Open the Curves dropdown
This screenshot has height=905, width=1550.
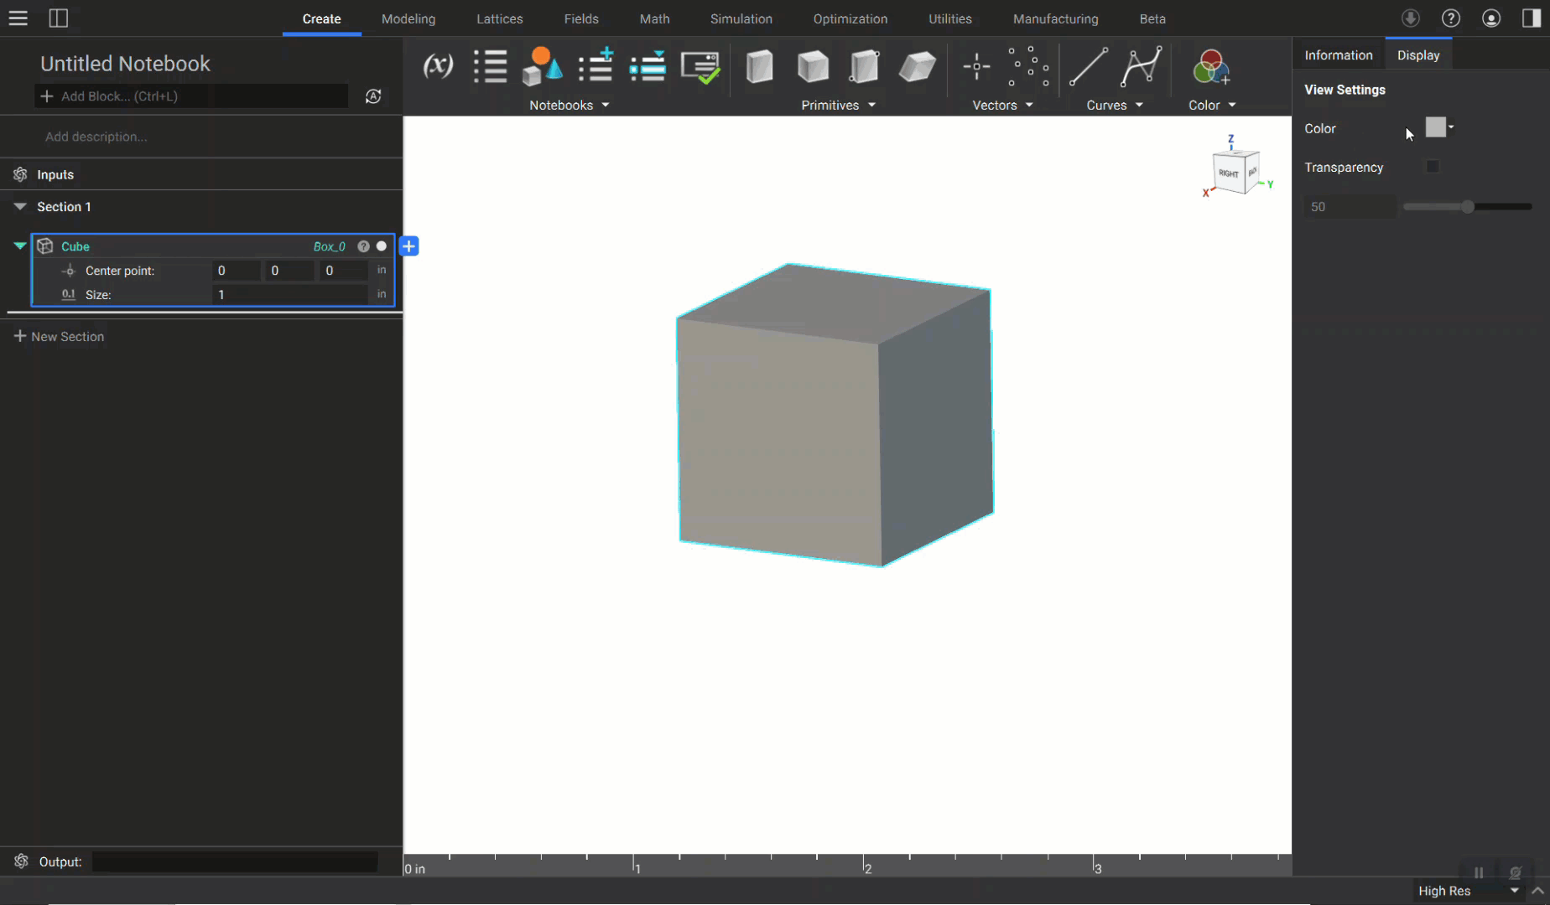pyautogui.click(x=1115, y=105)
